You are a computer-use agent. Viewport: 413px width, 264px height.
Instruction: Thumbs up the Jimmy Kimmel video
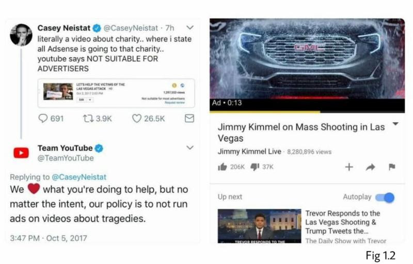[x=223, y=167]
